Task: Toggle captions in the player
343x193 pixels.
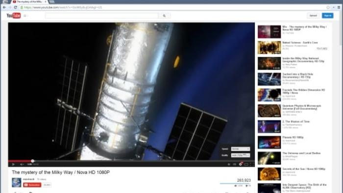Action: coord(235,164)
